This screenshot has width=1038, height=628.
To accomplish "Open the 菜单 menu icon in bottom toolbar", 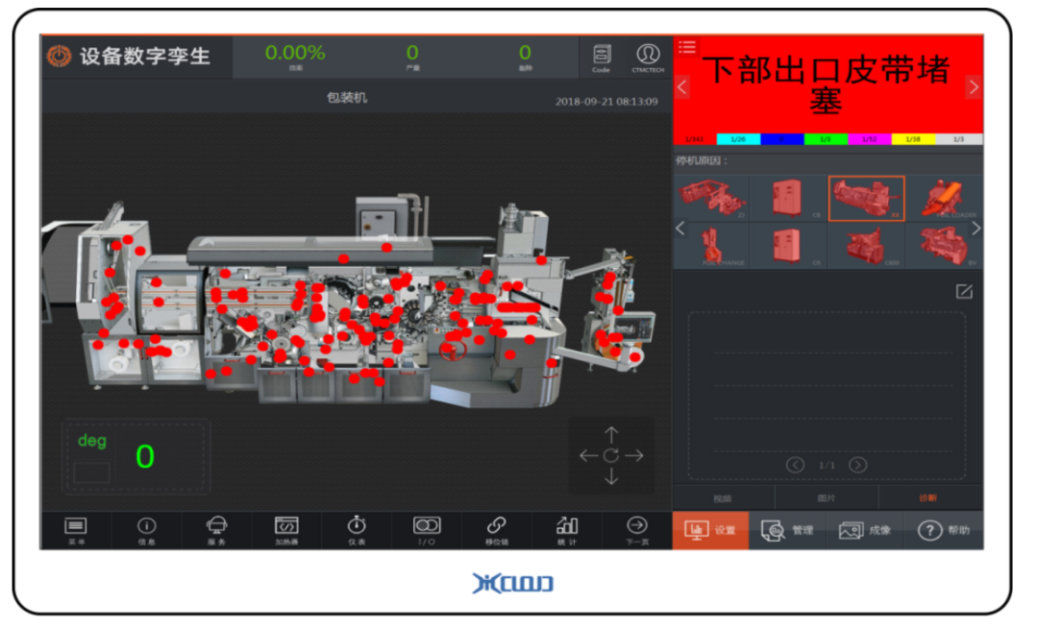I will click(x=75, y=529).
